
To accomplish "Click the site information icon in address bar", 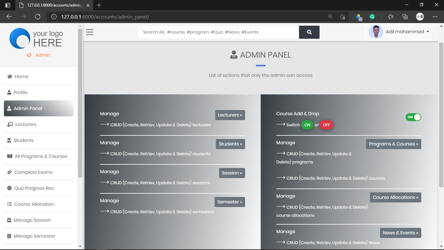I will click(54, 17).
